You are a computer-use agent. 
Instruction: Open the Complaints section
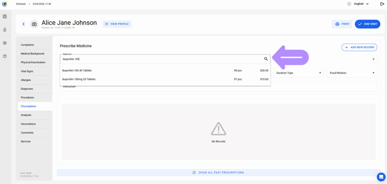(27, 45)
